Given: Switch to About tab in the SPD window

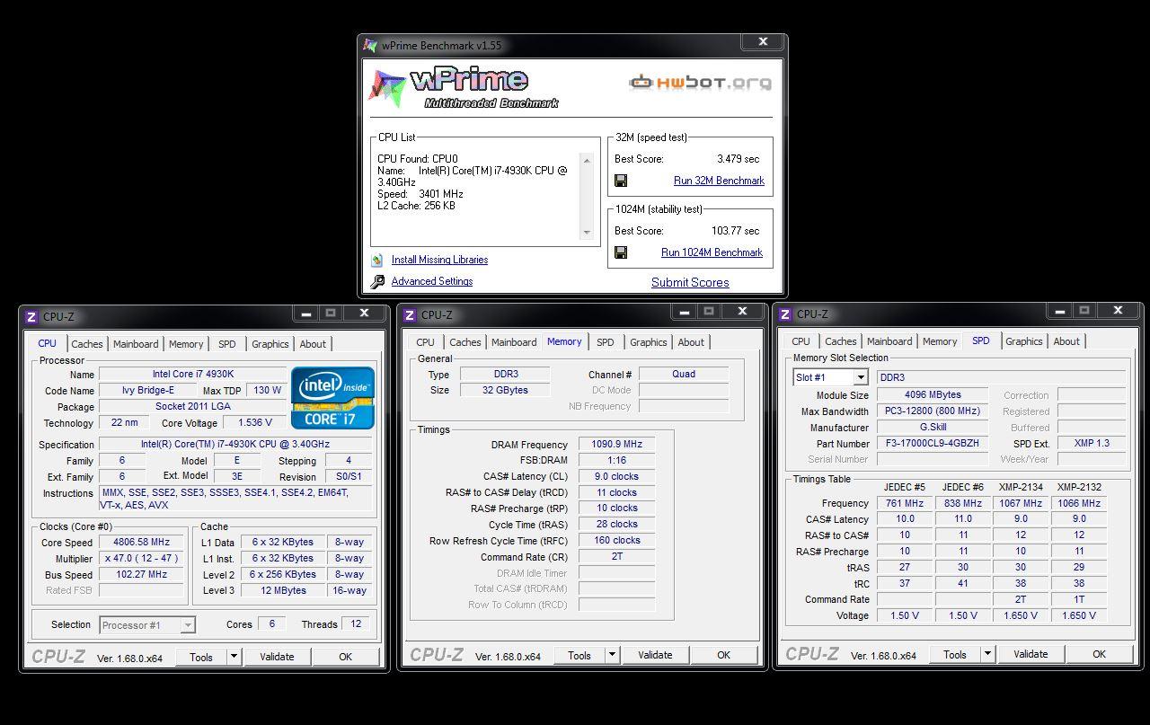Looking at the screenshot, I should pos(1066,341).
